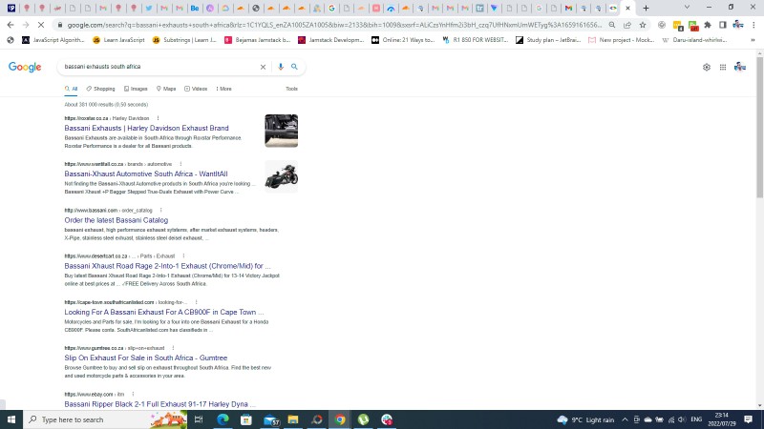Screen dimensions: 764x429
Task: Open the Extensions puzzle-piece menu
Action: 708,25
